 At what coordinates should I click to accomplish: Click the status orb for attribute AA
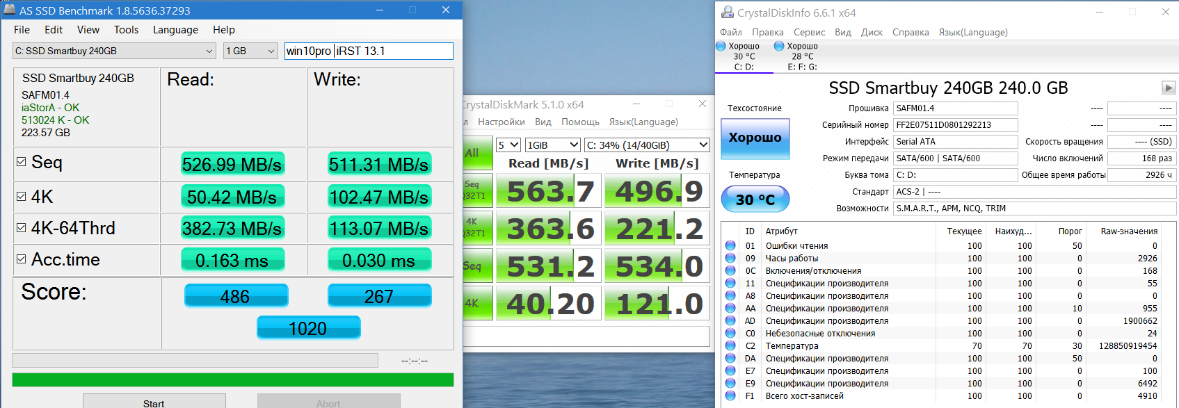click(x=730, y=308)
